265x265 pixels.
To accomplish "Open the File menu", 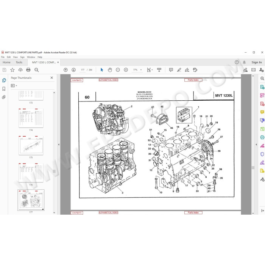I will pyautogui.click(x=3, y=57).
